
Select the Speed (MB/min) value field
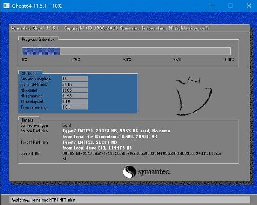[x=75, y=85]
